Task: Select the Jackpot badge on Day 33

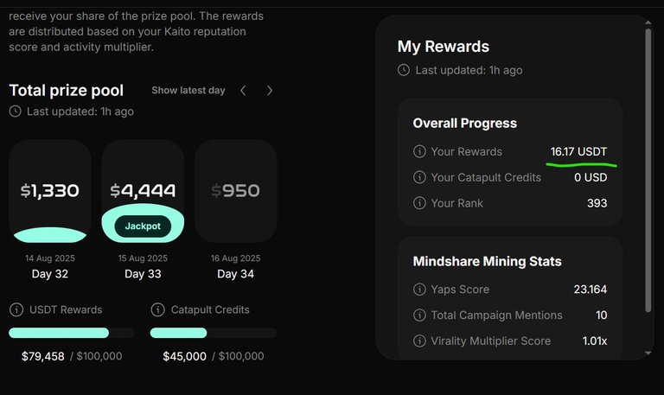Action: (x=143, y=226)
